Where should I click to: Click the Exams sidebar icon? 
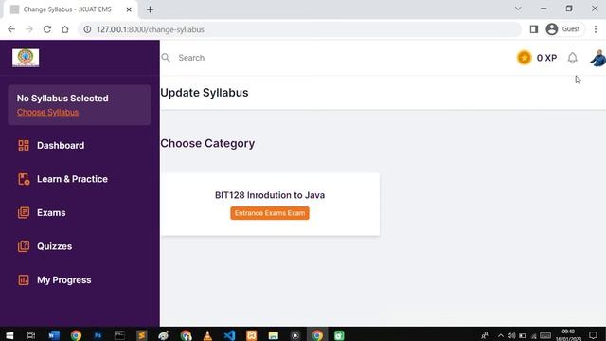coord(24,212)
